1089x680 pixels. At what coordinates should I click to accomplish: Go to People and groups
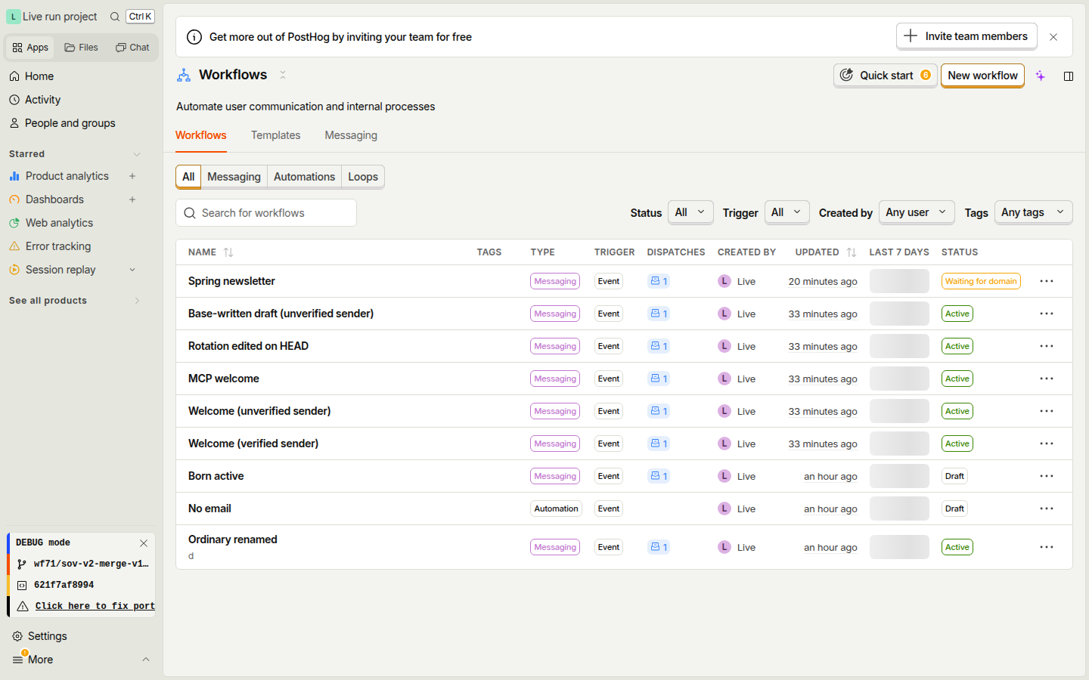coord(70,123)
